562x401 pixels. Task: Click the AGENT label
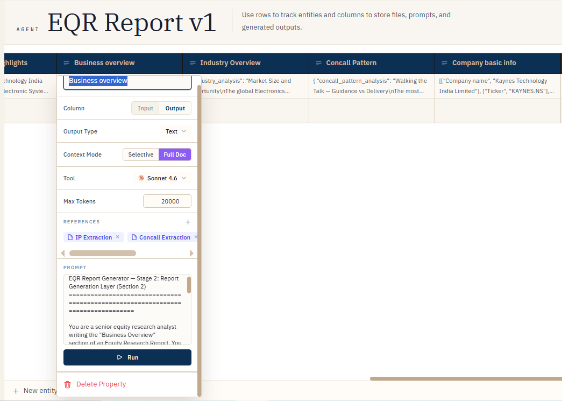click(27, 30)
